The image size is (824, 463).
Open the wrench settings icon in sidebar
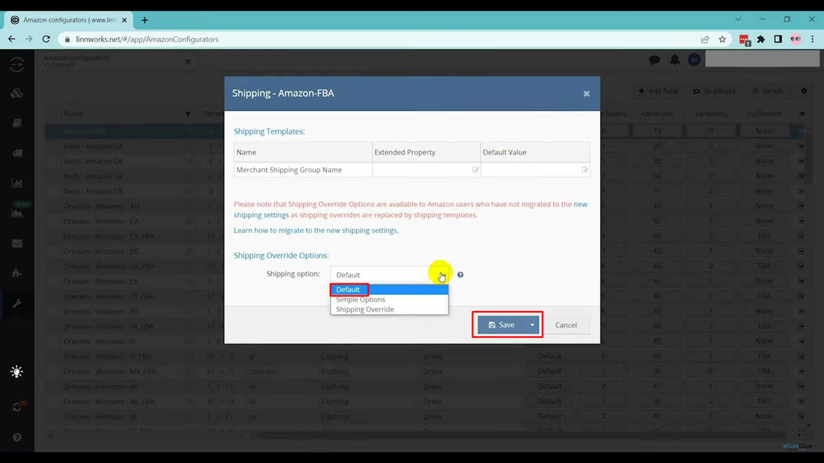[17, 304]
